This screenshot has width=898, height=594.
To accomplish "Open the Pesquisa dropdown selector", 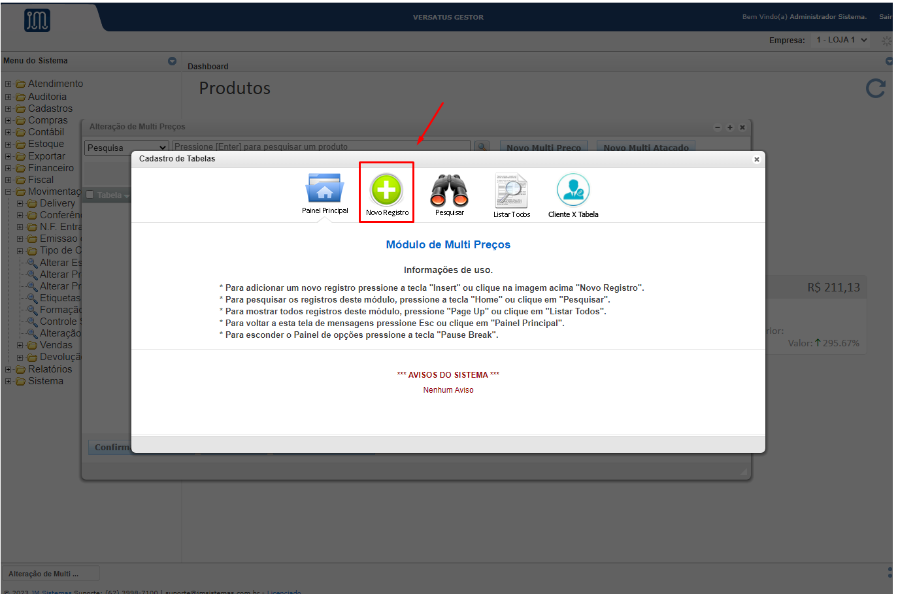I will point(127,148).
